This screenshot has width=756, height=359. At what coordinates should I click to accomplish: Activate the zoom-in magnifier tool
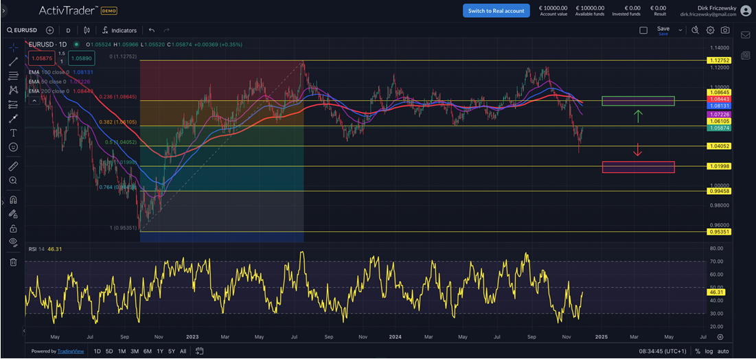(x=13, y=181)
